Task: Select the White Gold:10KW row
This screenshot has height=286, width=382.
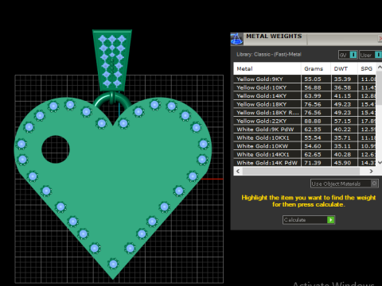Action: (305, 146)
